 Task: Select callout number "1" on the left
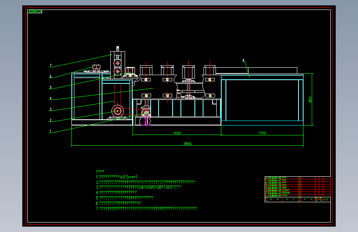pos(50,131)
